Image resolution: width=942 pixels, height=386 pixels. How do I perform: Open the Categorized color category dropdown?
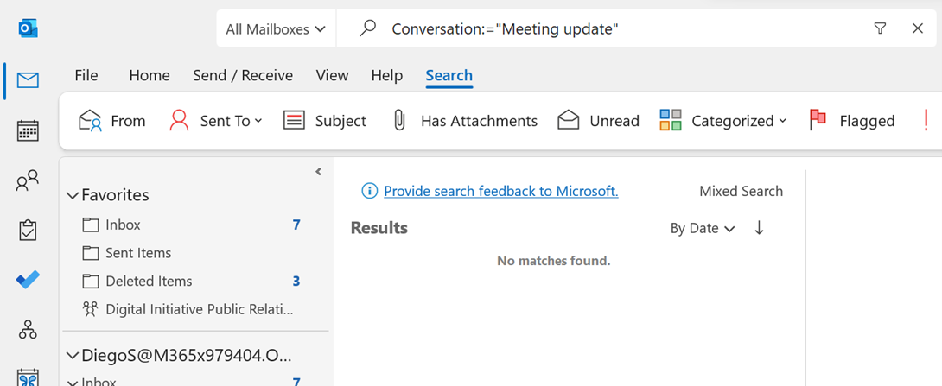pos(723,121)
